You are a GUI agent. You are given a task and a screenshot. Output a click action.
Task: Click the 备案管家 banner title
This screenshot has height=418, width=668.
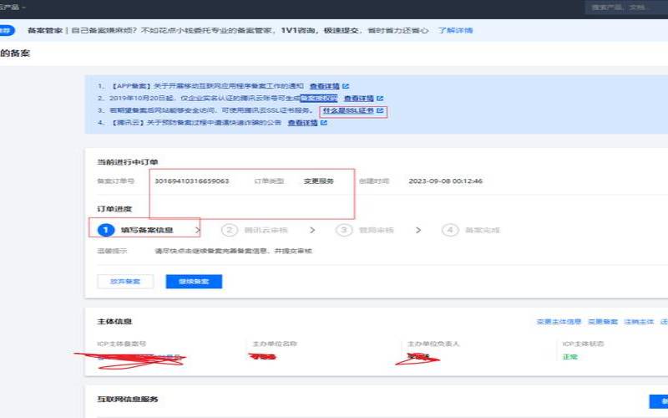[45, 30]
